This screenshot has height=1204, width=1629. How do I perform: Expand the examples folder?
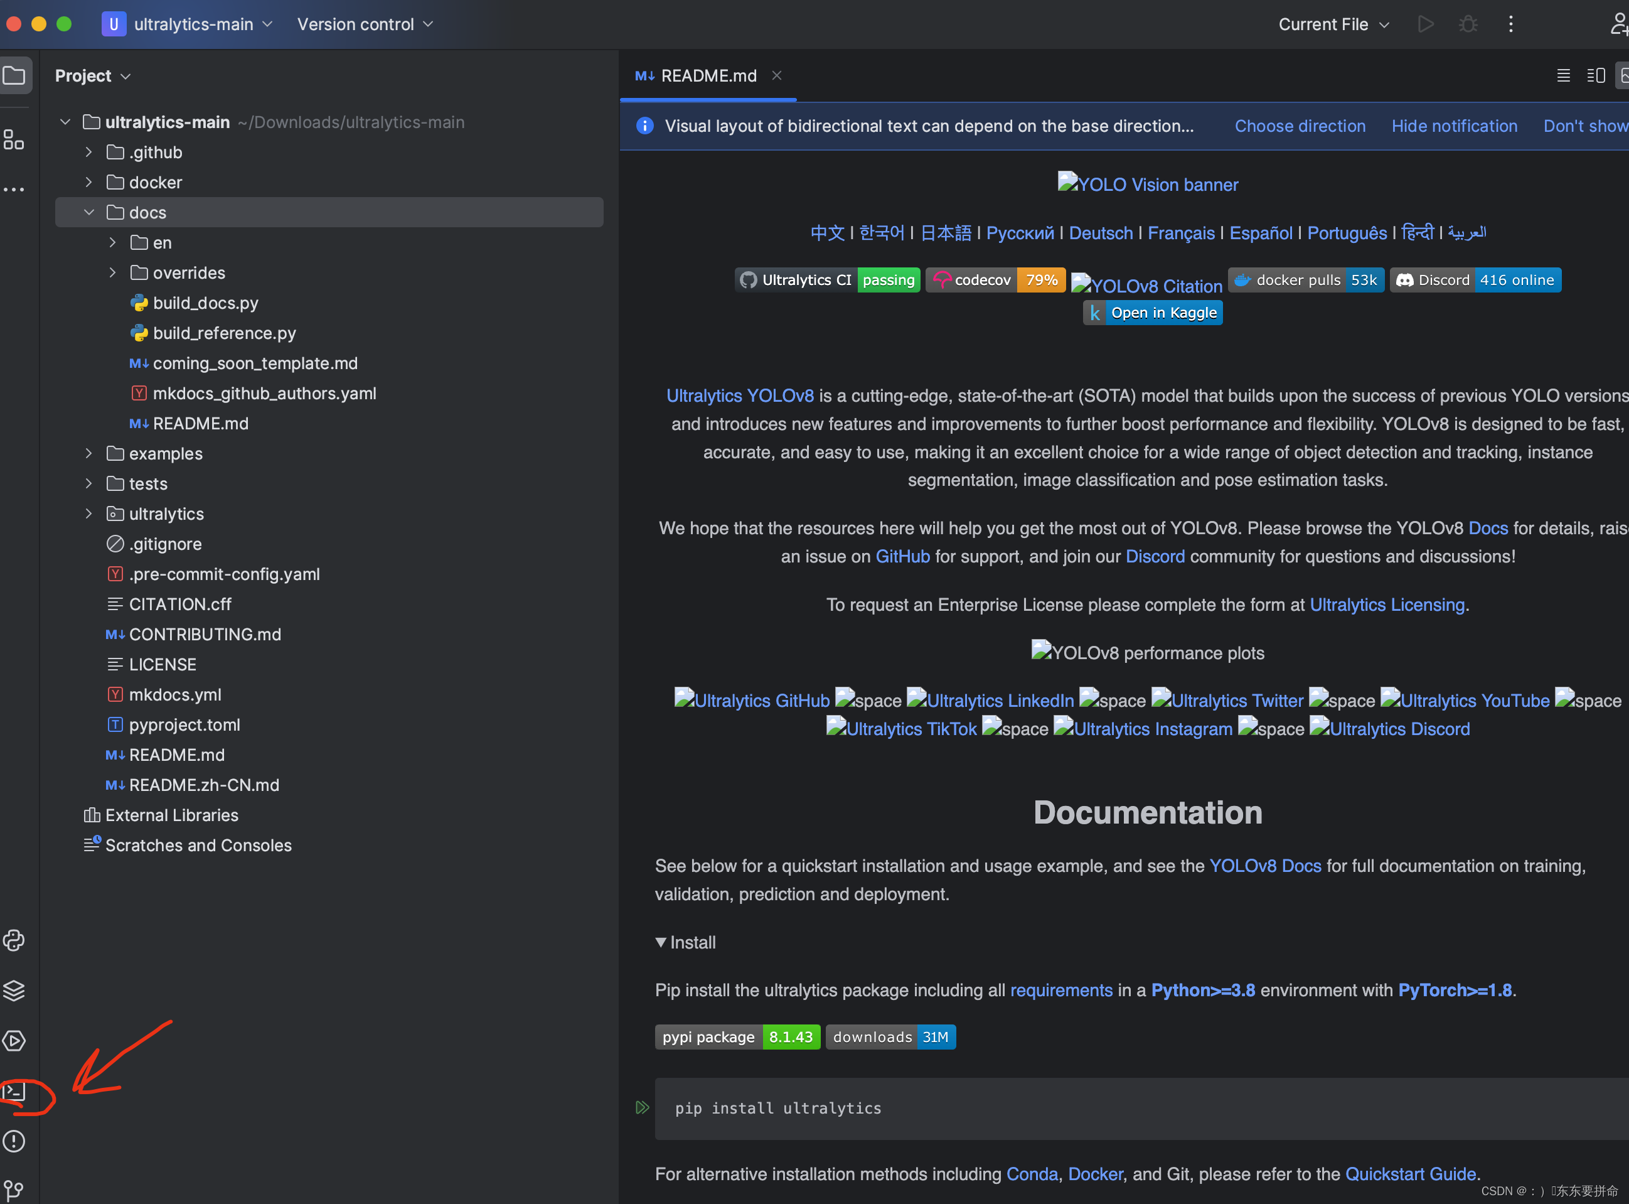tap(88, 453)
